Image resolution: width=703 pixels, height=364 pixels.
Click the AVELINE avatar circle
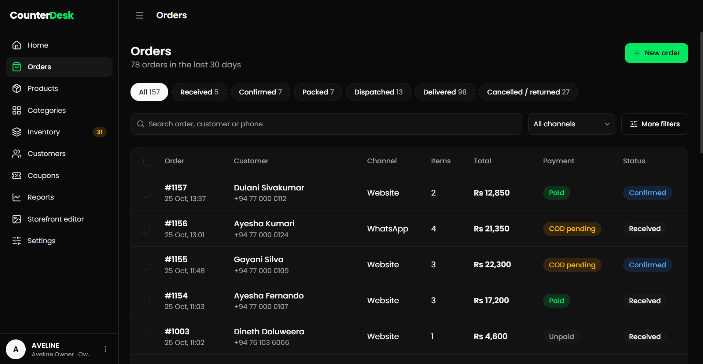pos(16,349)
